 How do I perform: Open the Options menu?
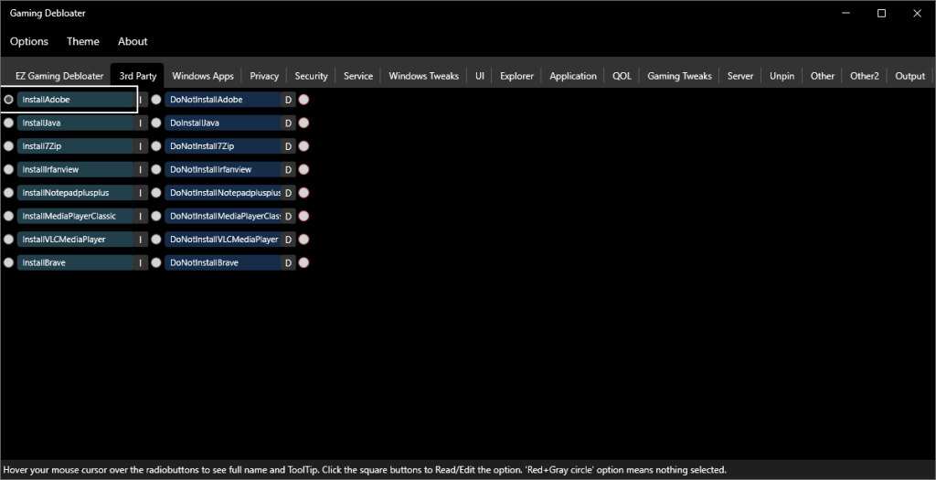[x=29, y=41]
